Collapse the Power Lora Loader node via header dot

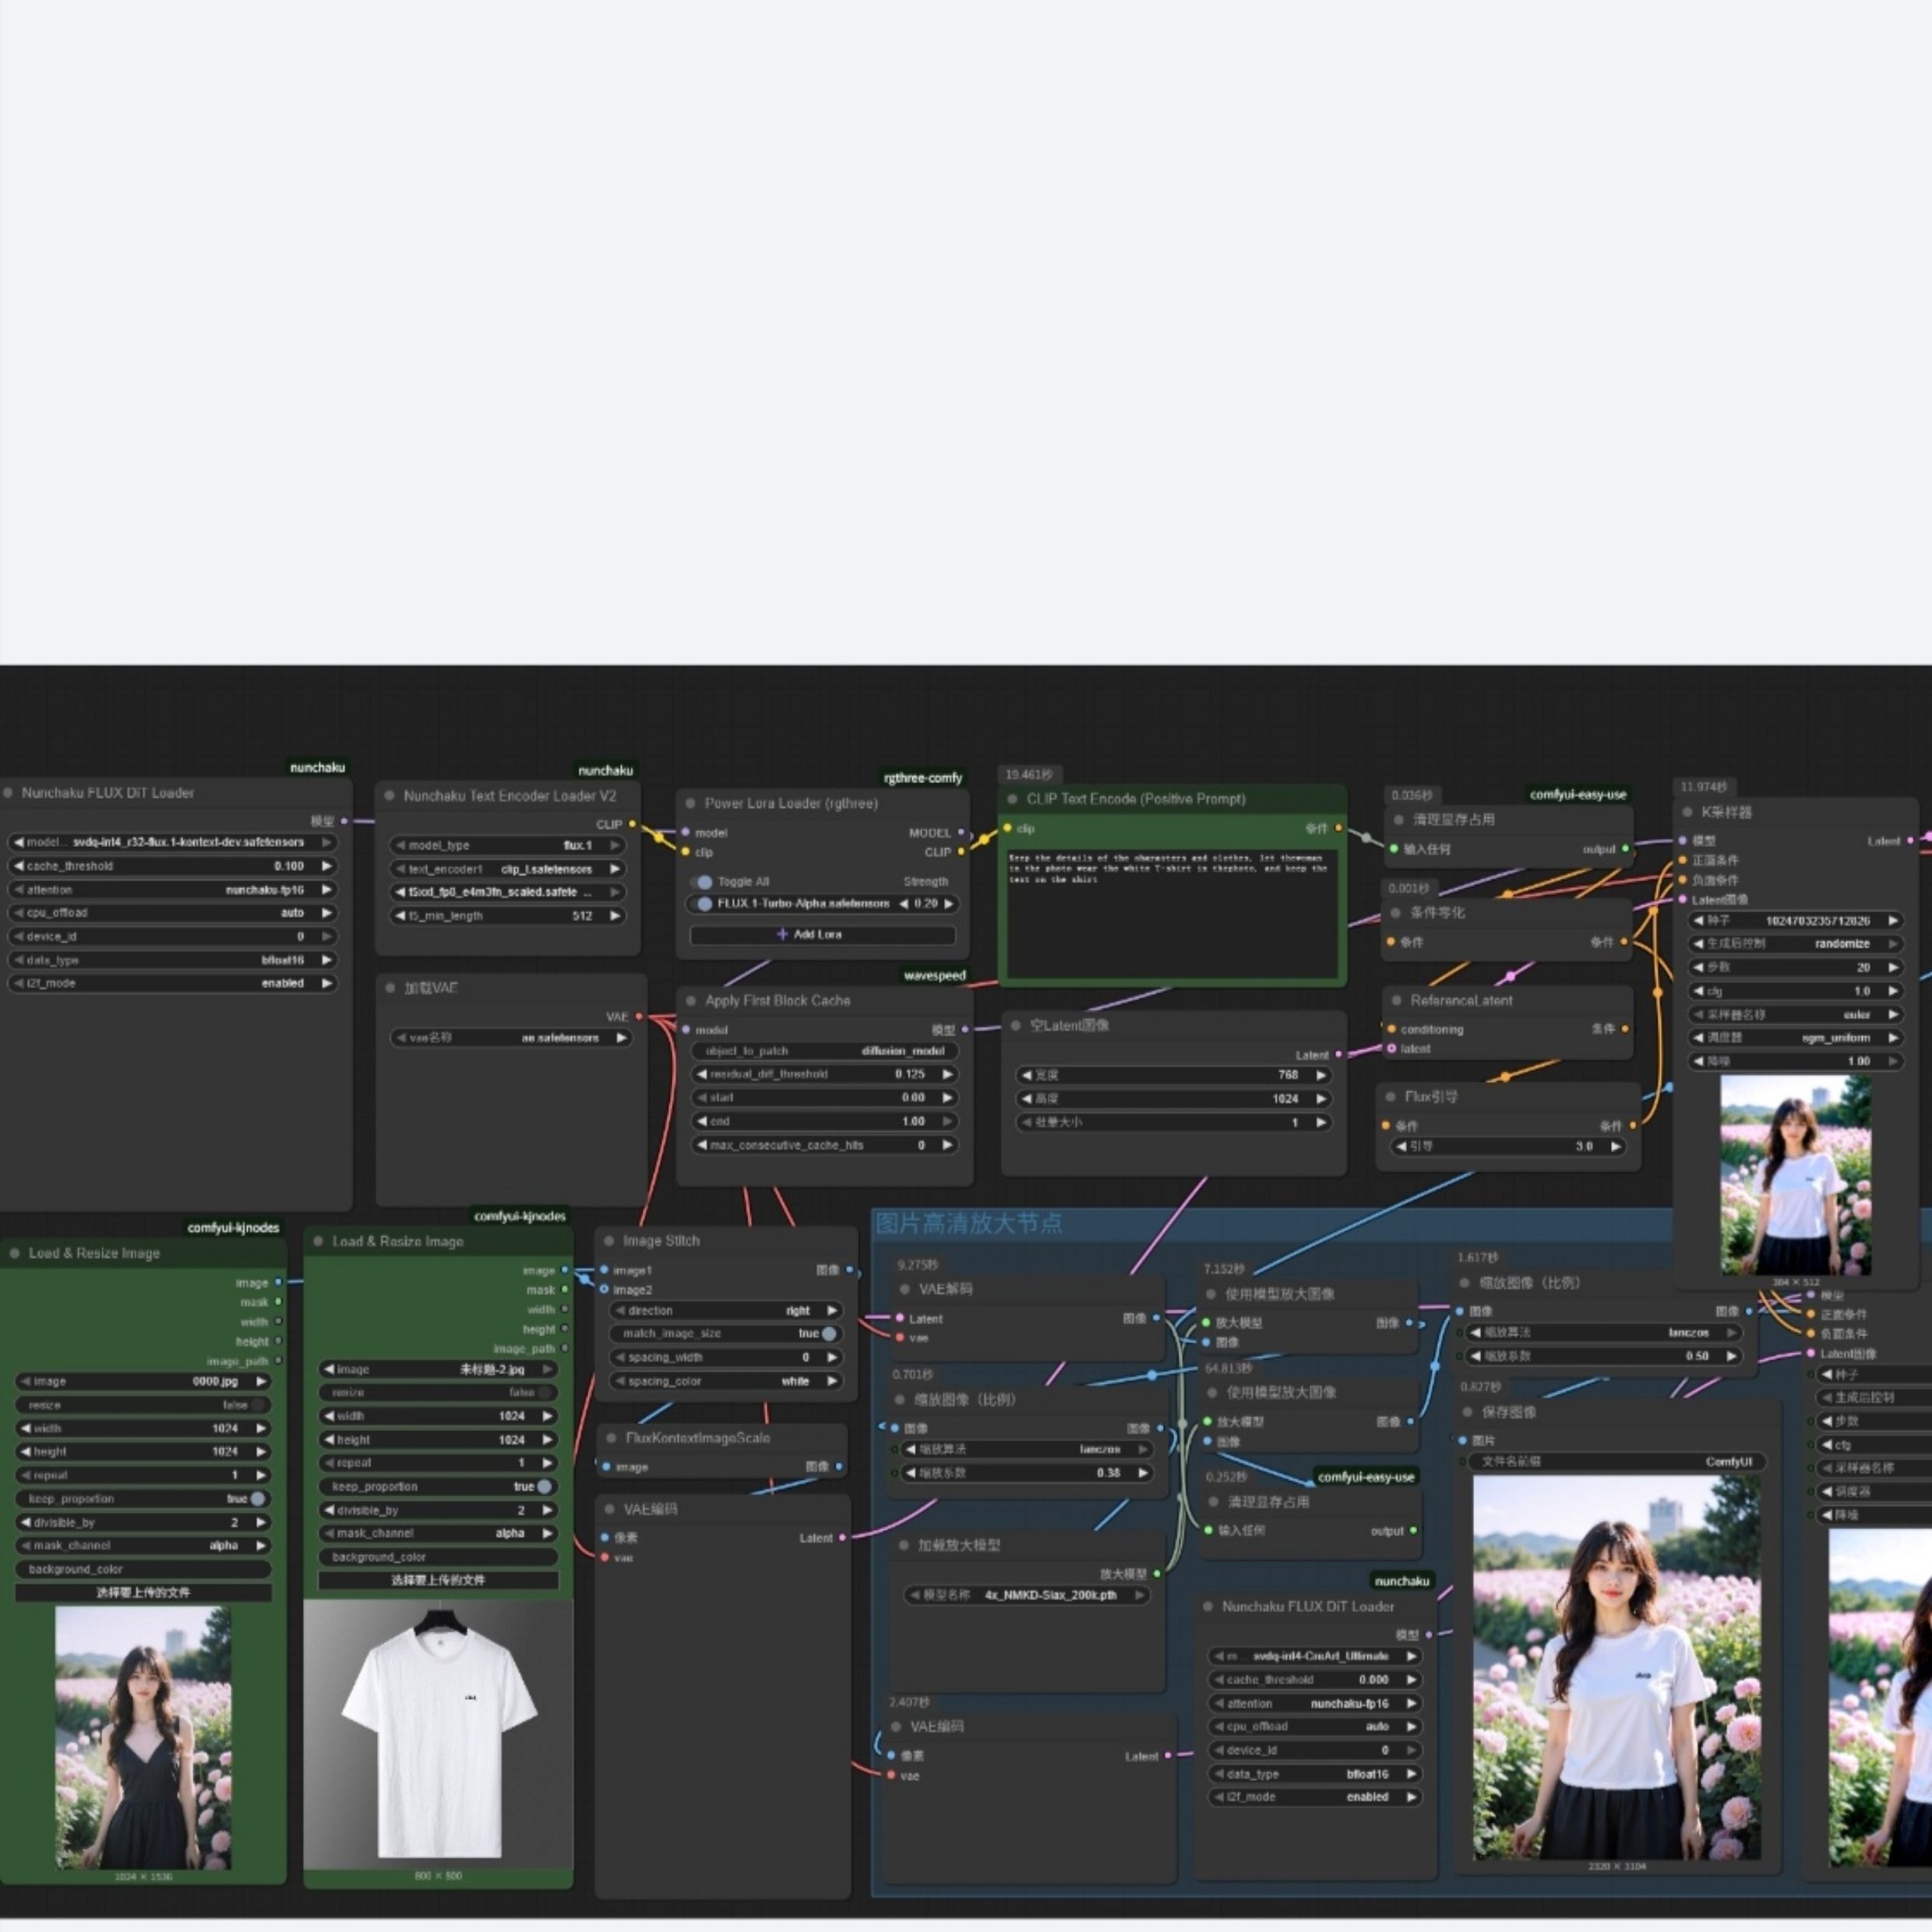tap(690, 803)
